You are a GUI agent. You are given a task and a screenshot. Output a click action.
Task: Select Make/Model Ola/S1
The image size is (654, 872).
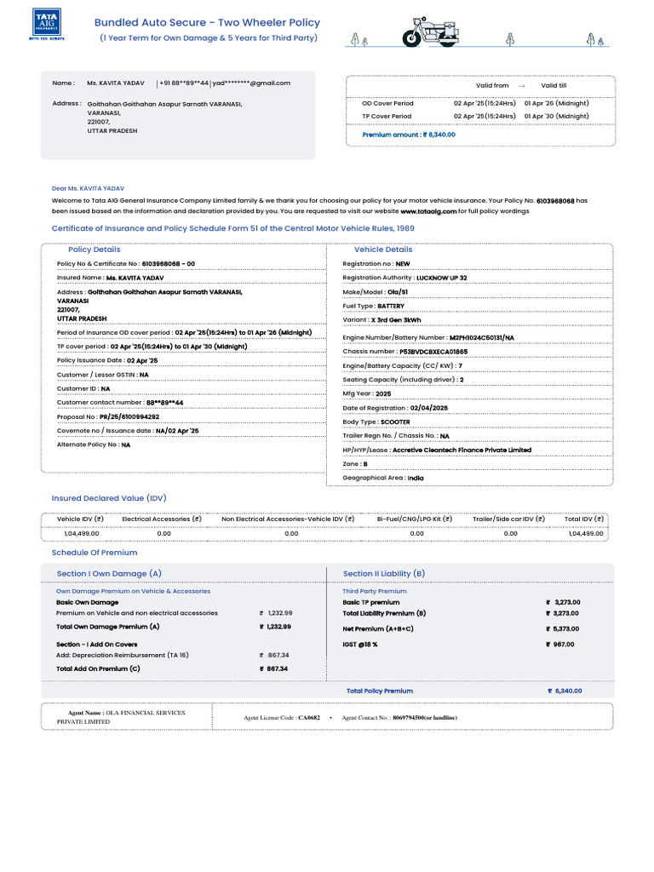[375, 292]
